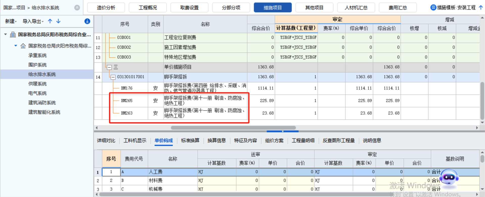Collapse row 031301017001 expander

[x=113, y=77]
